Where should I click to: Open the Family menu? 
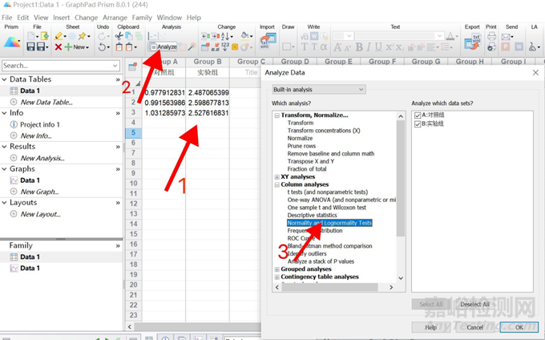pos(142,18)
